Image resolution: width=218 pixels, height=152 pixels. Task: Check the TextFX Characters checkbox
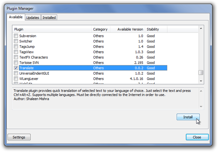(x=16, y=57)
